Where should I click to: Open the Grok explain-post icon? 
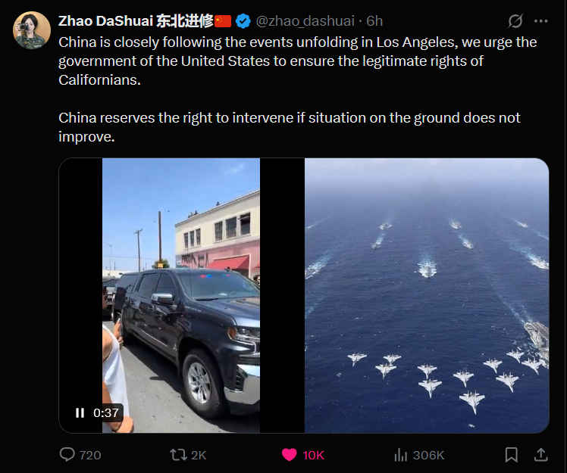(x=515, y=20)
